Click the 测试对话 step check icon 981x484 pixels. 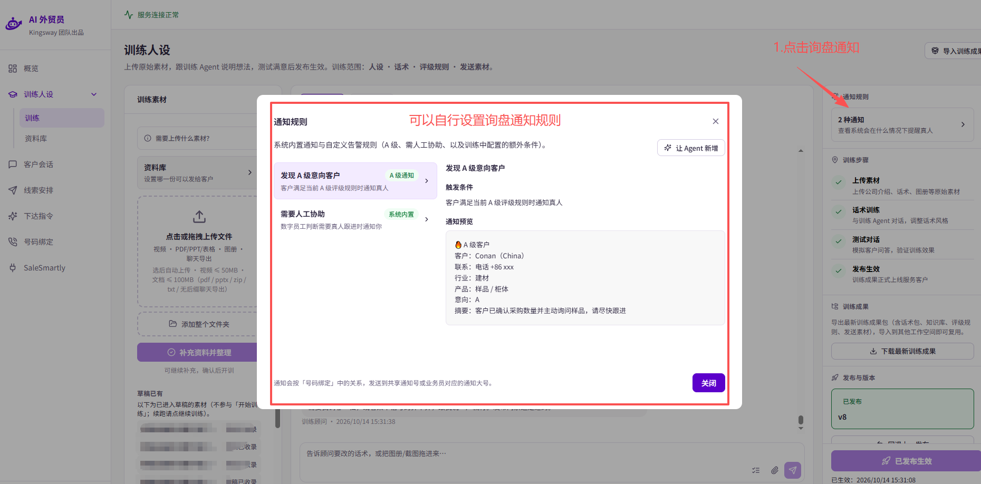(838, 241)
